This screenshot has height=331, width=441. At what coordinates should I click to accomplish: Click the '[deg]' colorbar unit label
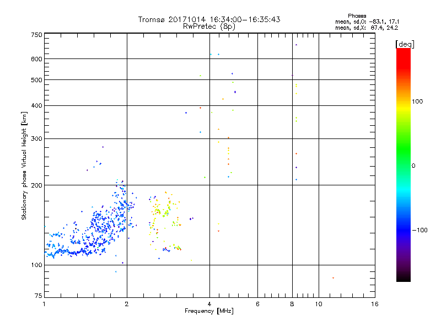405,44
